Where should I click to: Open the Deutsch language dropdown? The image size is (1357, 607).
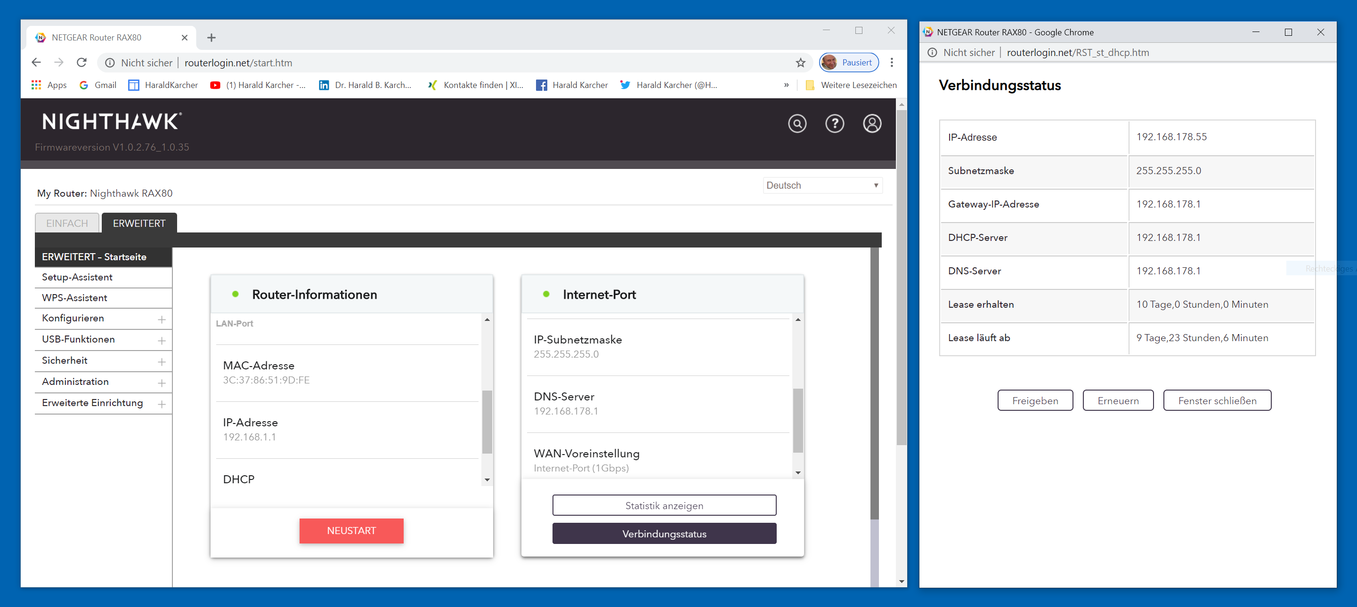tap(822, 185)
